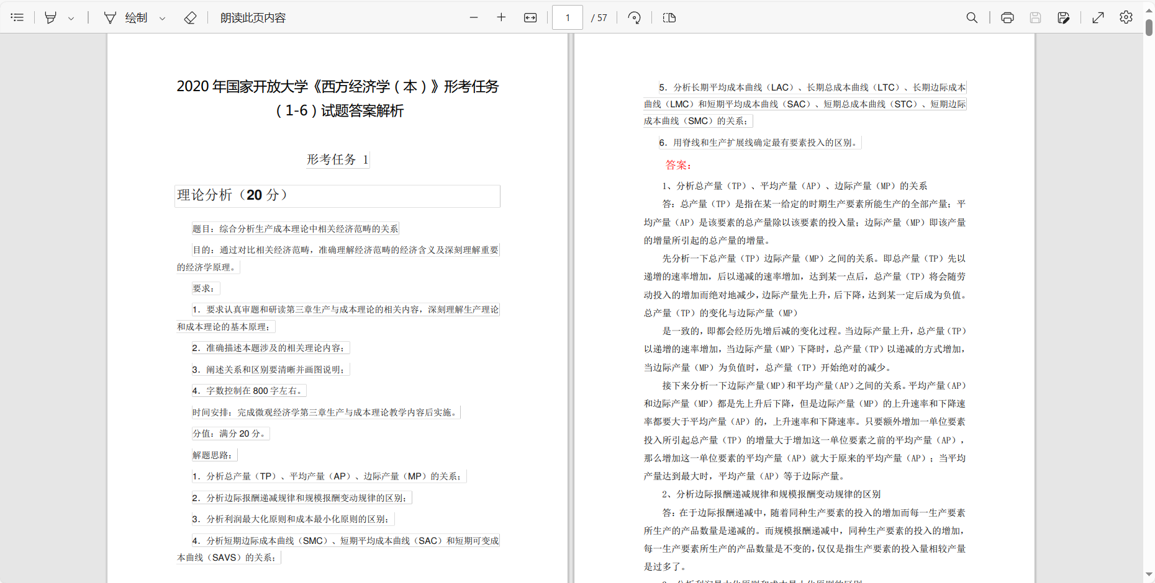Click the '解题思路：' label
This screenshot has width=1155, height=583.
[x=214, y=455]
